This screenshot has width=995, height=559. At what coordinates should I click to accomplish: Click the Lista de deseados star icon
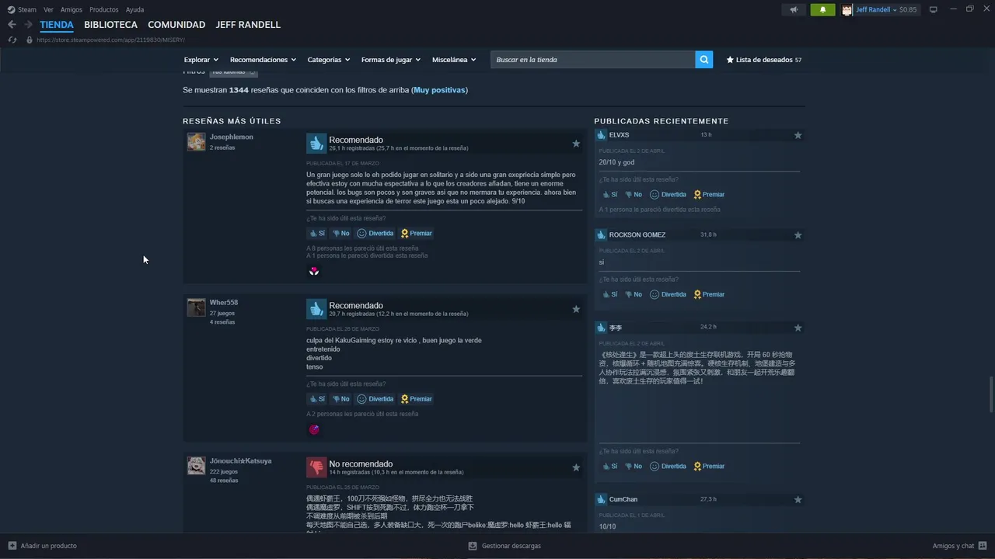[730, 60]
